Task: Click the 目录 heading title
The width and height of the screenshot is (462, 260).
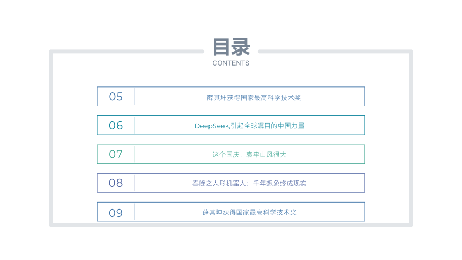Action: [x=232, y=47]
